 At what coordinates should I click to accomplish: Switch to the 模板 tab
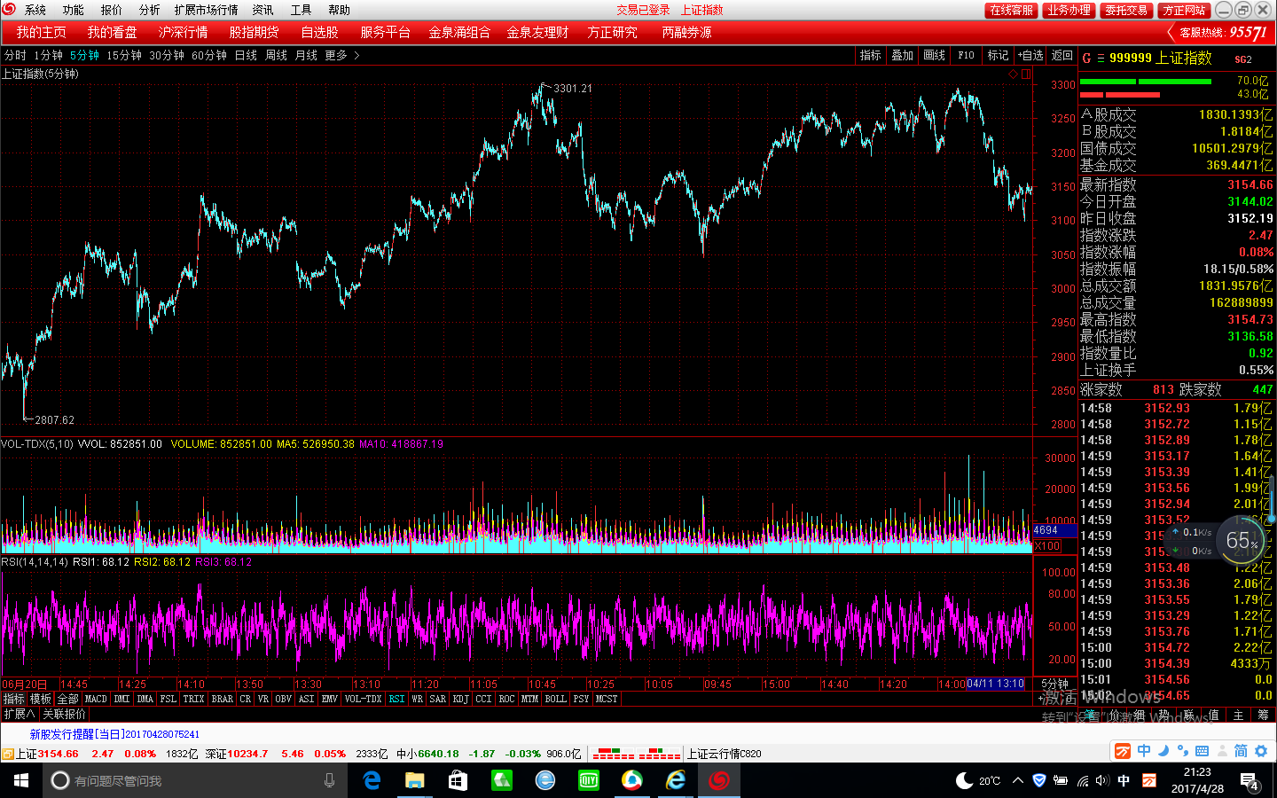click(41, 700)
